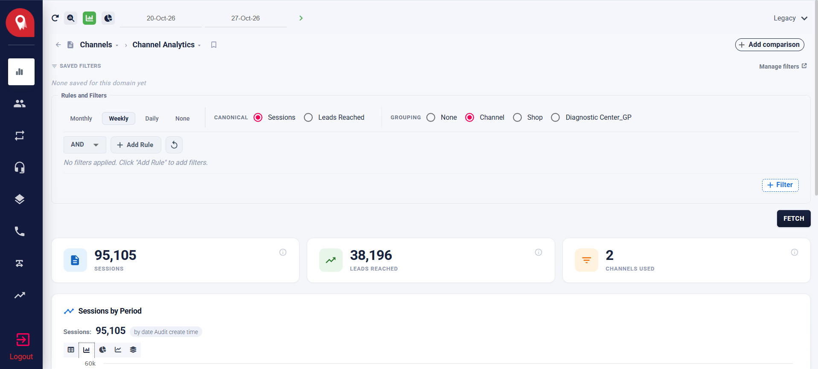This screenshot has height=369, width=818.
Task: Click the FETCH button
Action: [794, 219]
